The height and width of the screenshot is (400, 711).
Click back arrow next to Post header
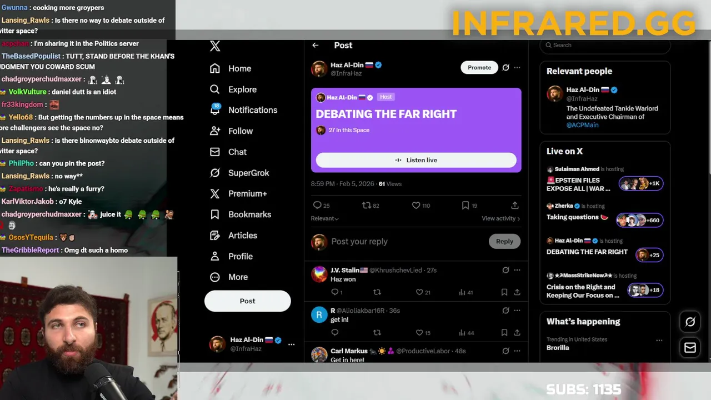pos(316,46)
